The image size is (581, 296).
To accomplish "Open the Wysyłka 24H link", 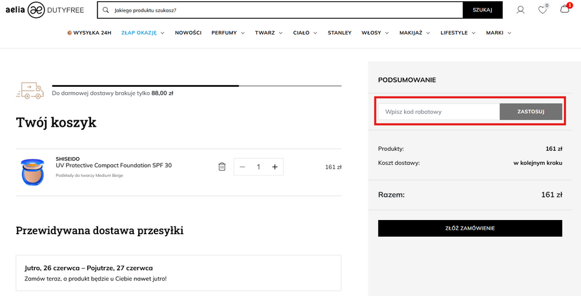I will pyautogui.click(x=89, y=32).
